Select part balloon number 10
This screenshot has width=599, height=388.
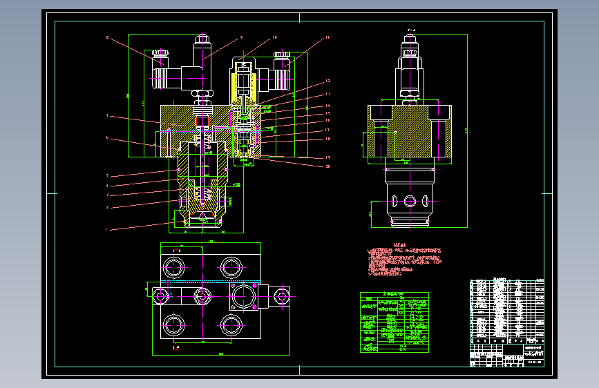pos(275,37)
